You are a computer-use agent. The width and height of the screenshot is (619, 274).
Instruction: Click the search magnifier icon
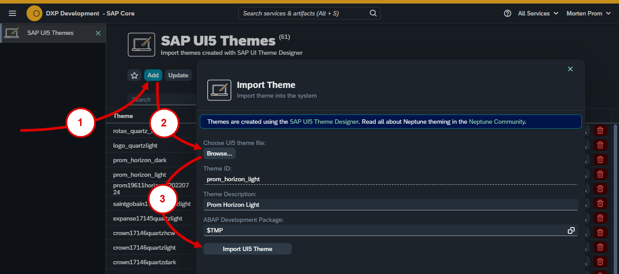pos(373,13)
